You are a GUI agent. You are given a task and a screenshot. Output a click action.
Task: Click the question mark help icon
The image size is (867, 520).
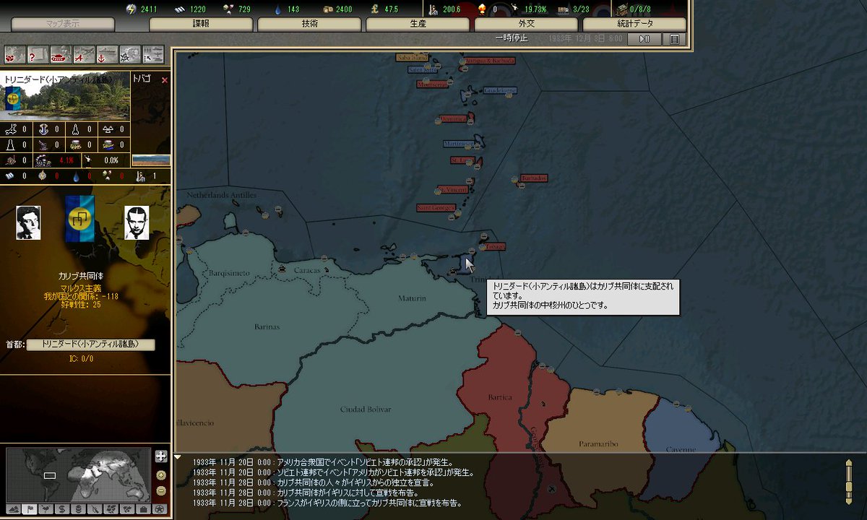tap(38, 55)
